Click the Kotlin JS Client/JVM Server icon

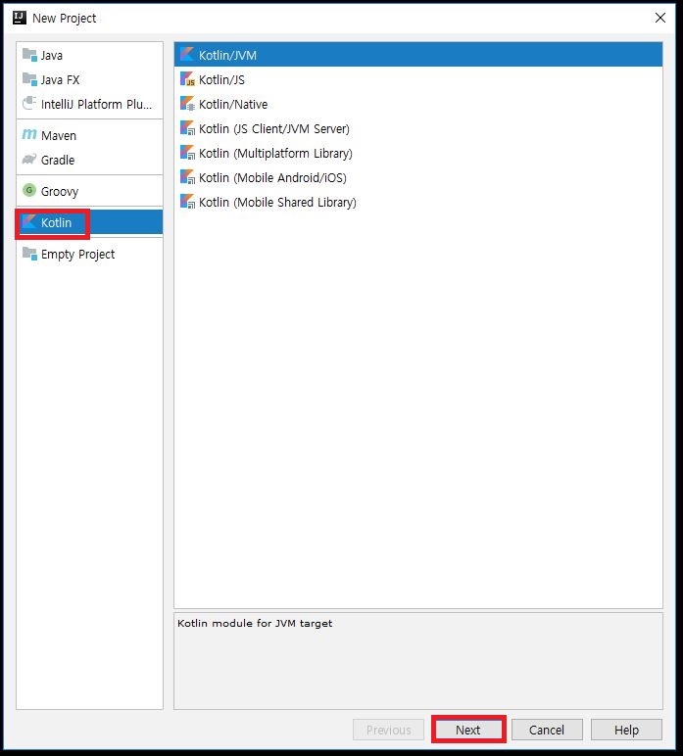pyautogui.click(x=187, y=128)
